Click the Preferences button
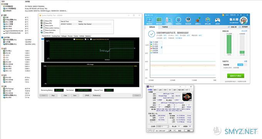The width and height of the screenshot is (262, 139). 97,95
